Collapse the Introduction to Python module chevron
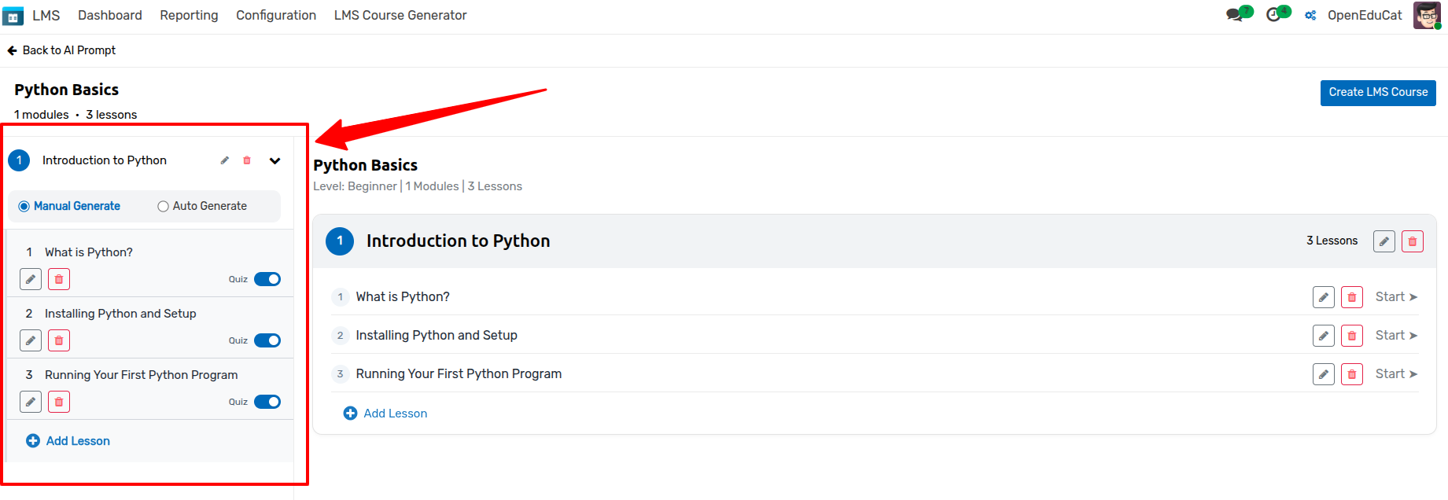This screenshot has height=500, width=1448. point(274,160)
